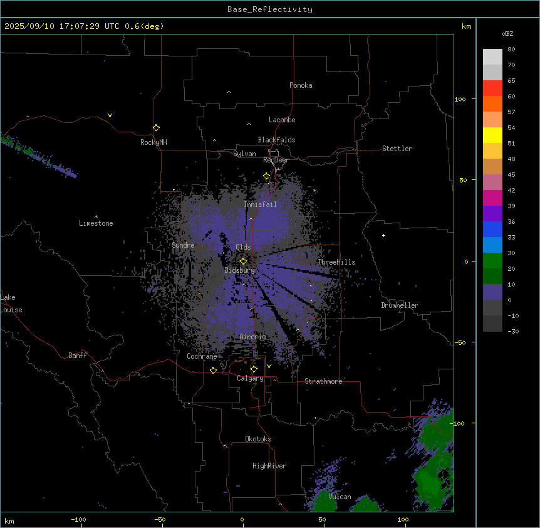540x528 pixels.
Task: Select the yellow diamond marker between Olds and Didsbury
Action: 244,261
